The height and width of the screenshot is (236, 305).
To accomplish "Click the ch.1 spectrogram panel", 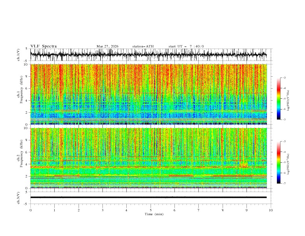I will 148,94.
